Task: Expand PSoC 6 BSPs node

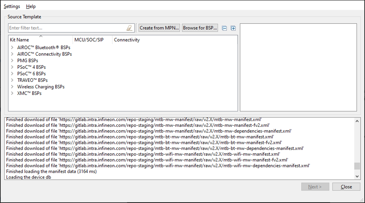Action: pos(12,73)
